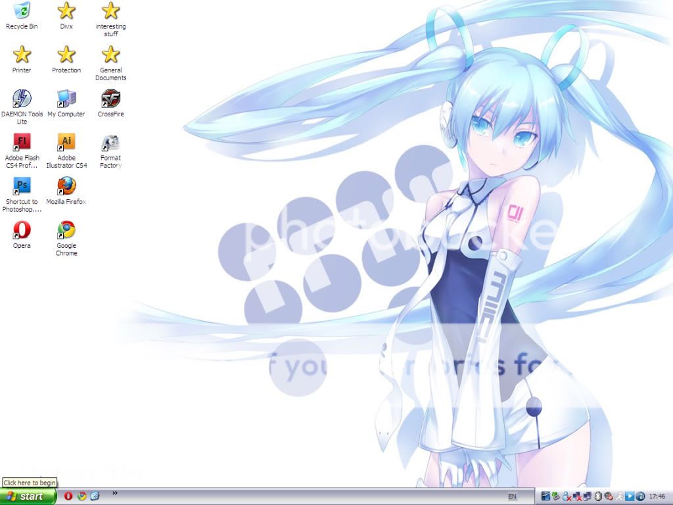The height and width of the screenshot is (505, 673).
Task: Open the Recycle Bin
Action: [22, 12]
